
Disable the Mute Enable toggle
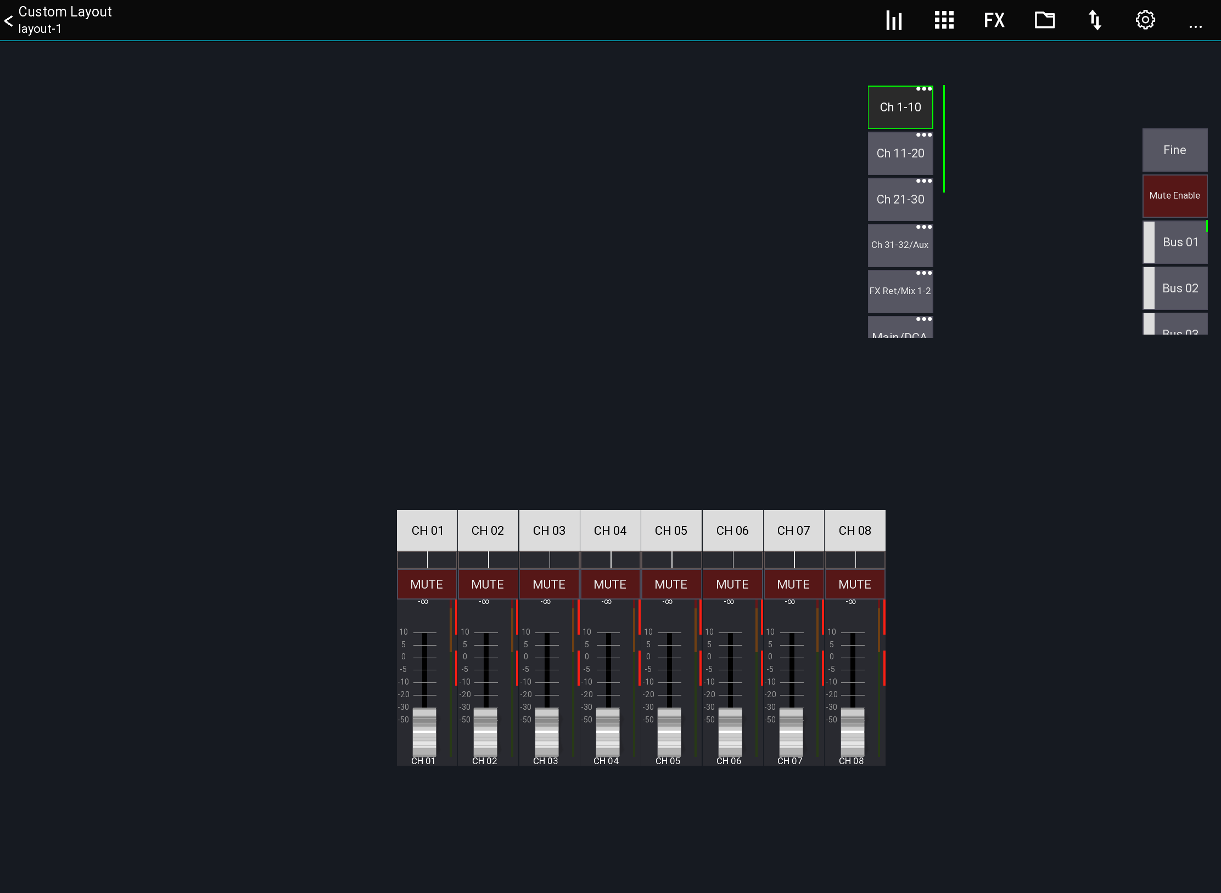click(1174, 195)
